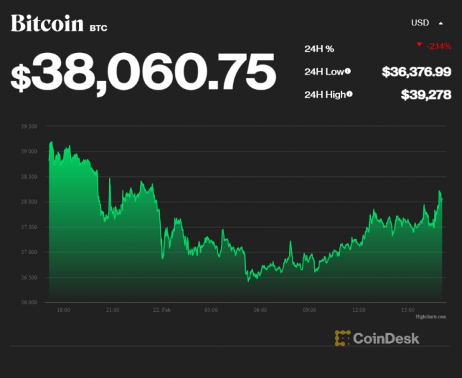This screenshot has height=378, width=462.
Task: Click the 18:00 time axis label
Action: click(64, 310)
